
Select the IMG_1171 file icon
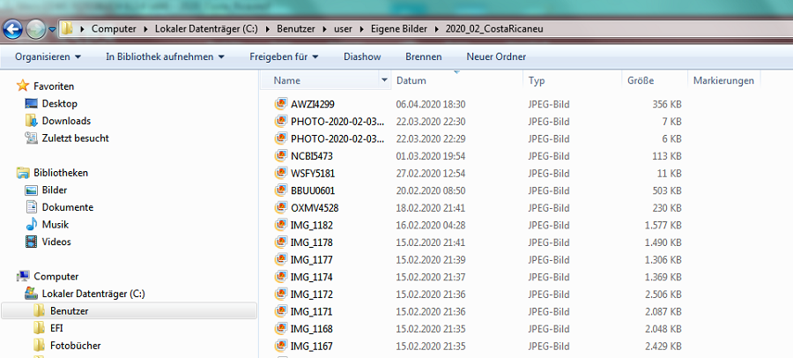pos(281,311)
